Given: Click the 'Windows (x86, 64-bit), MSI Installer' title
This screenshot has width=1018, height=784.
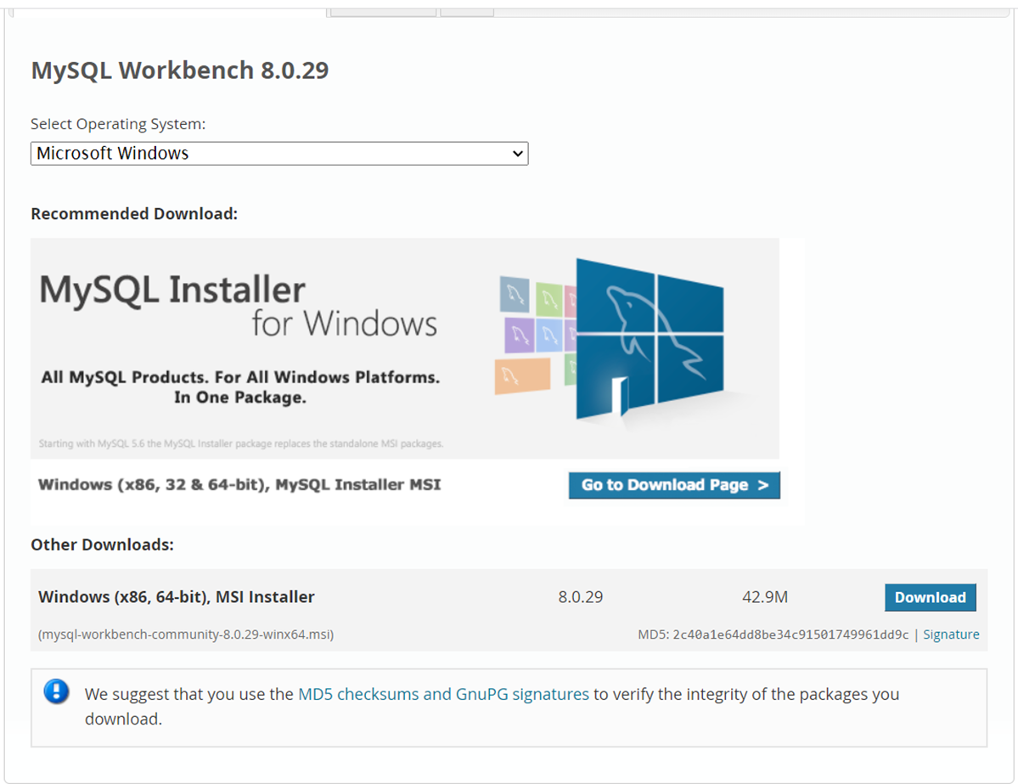Looking at the screenshot, I should [x=176, y=597].
